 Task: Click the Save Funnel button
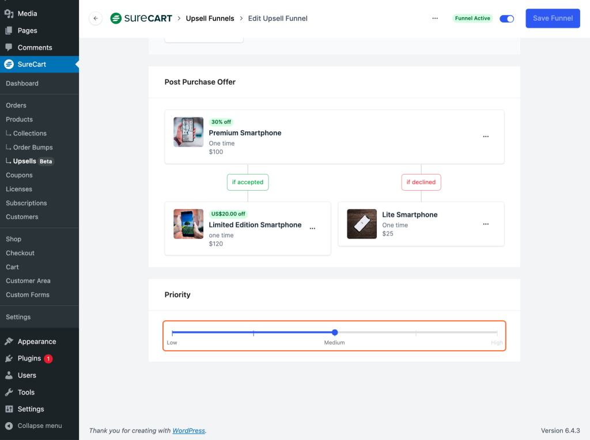pyautogui.click(x=552, y=18)
